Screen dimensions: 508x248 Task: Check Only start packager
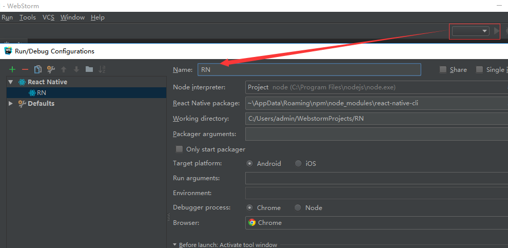tap(179, 149)
